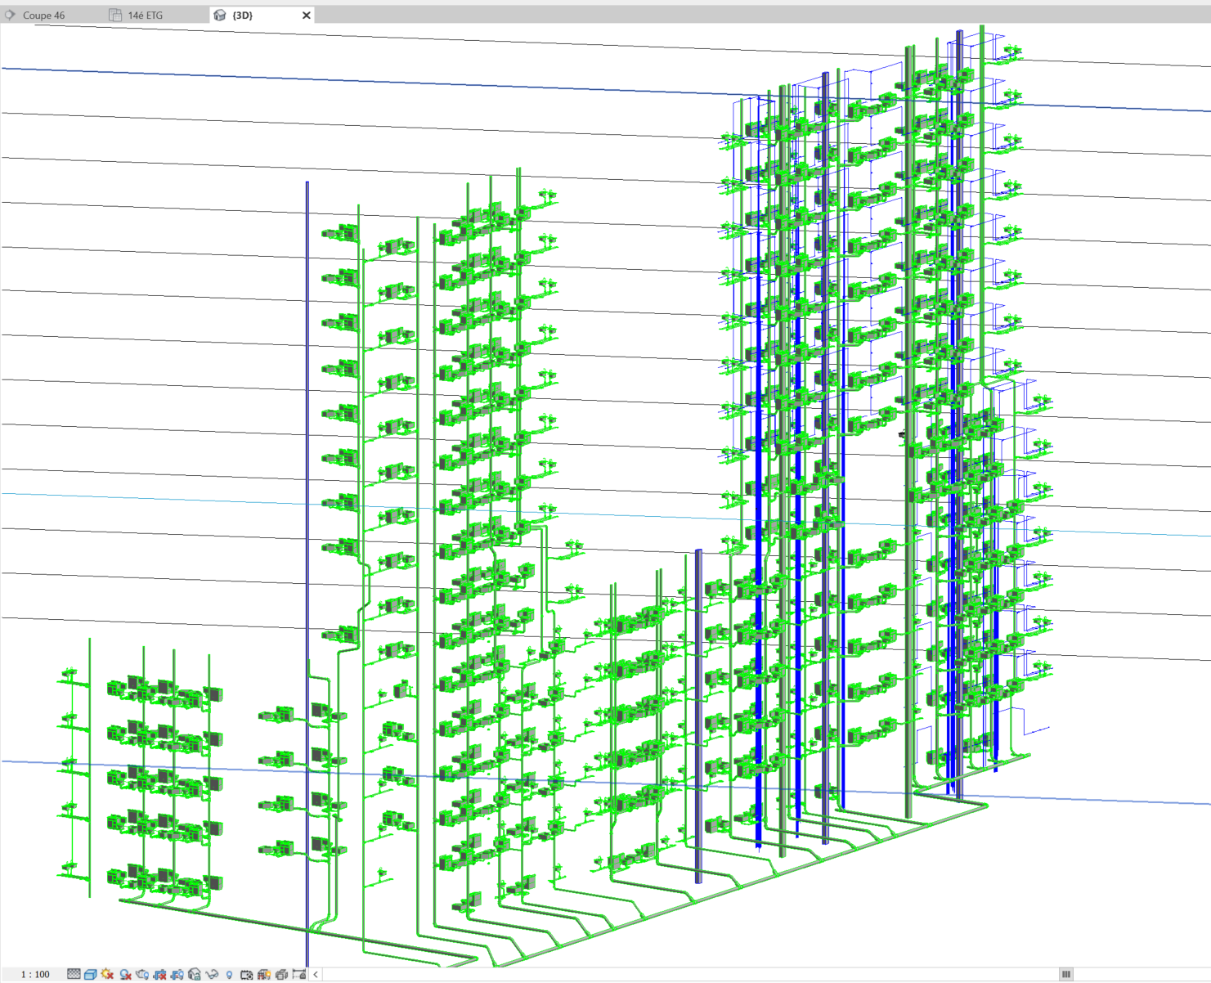Highlight displacement sets icon
Screen dimensions: 1211x983
tap(281, 974)
